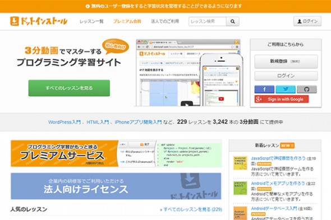Click the ご利用はこちらから heading
331x220 pixels.
(286, 44)
